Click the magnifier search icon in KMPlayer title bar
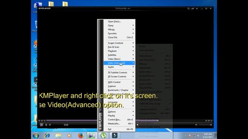Viewport: 248px width, 139px height. point(189,8)
